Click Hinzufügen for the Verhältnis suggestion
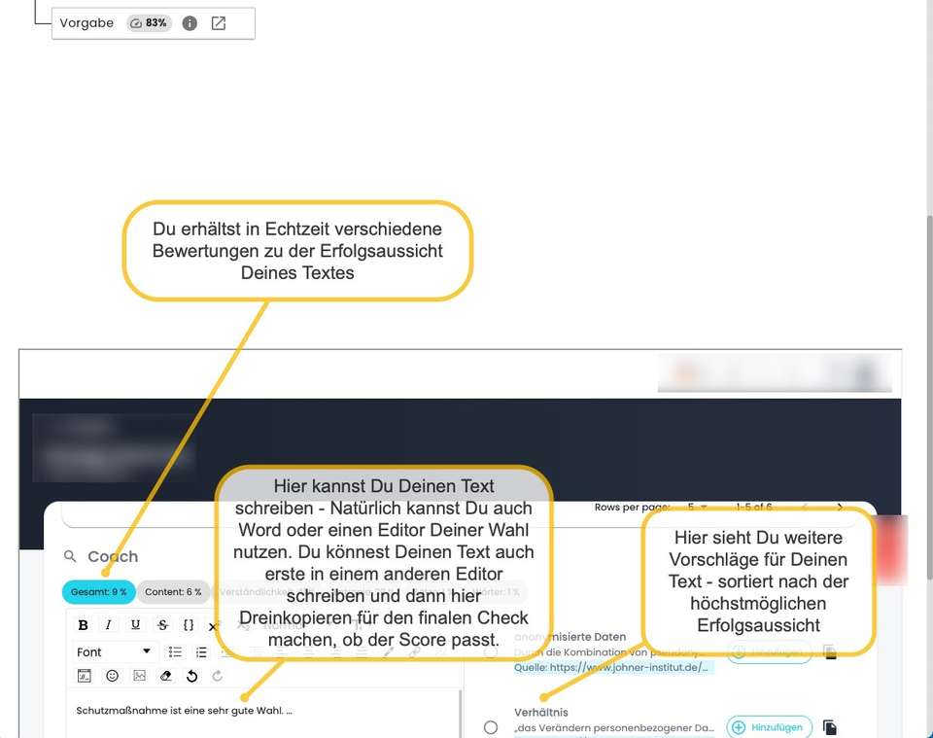 tap(769, 727)
